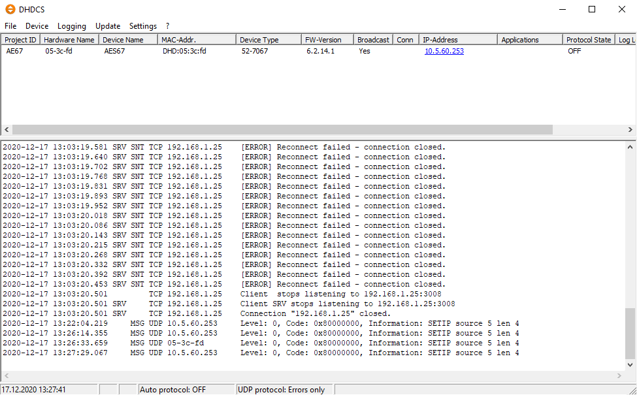
Task: Select firmware version 6.2.14.1 cell
Action: [x=321, y=51]
